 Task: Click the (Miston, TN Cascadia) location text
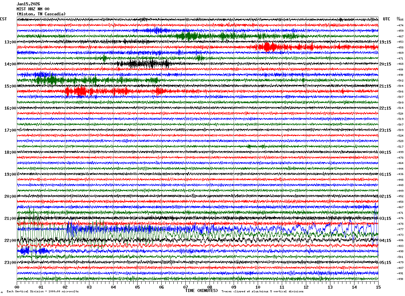click(41, 14)
